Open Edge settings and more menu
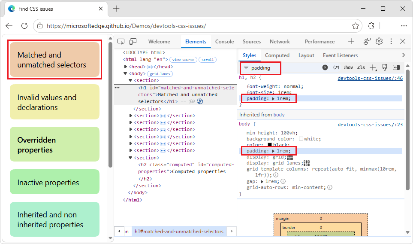This screenshot has width=413, height=244. pos(404,26)
